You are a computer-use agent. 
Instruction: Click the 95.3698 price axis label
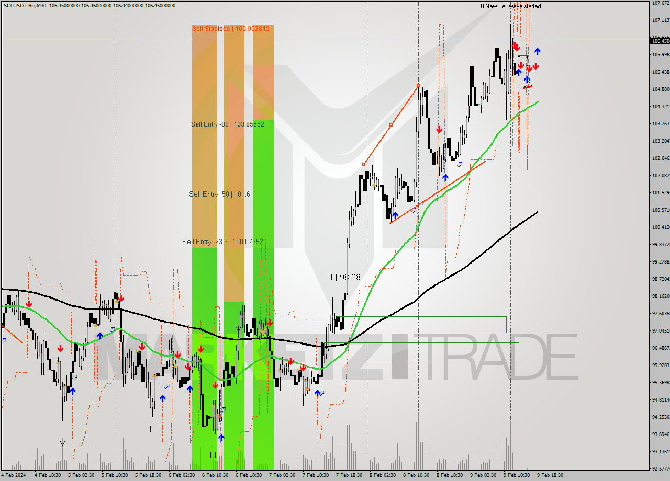[x=661, y=383]
